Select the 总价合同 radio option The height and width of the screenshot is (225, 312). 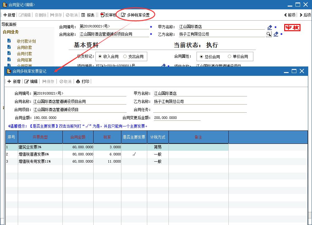[202, 56]
